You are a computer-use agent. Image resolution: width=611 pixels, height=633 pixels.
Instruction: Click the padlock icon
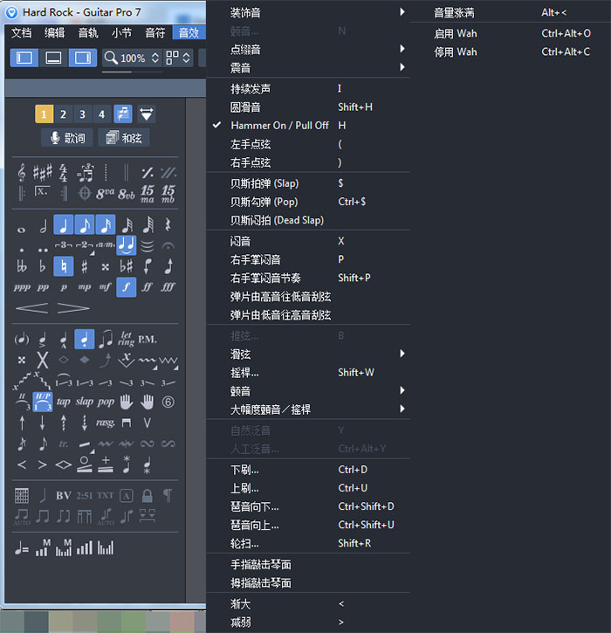[x=148, y=495]
